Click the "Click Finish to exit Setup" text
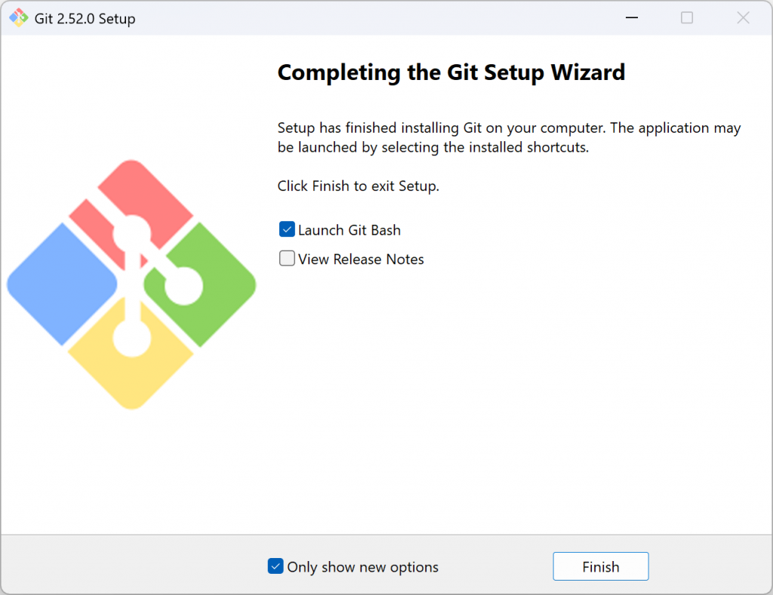The image size is (773, 595). 358,186
